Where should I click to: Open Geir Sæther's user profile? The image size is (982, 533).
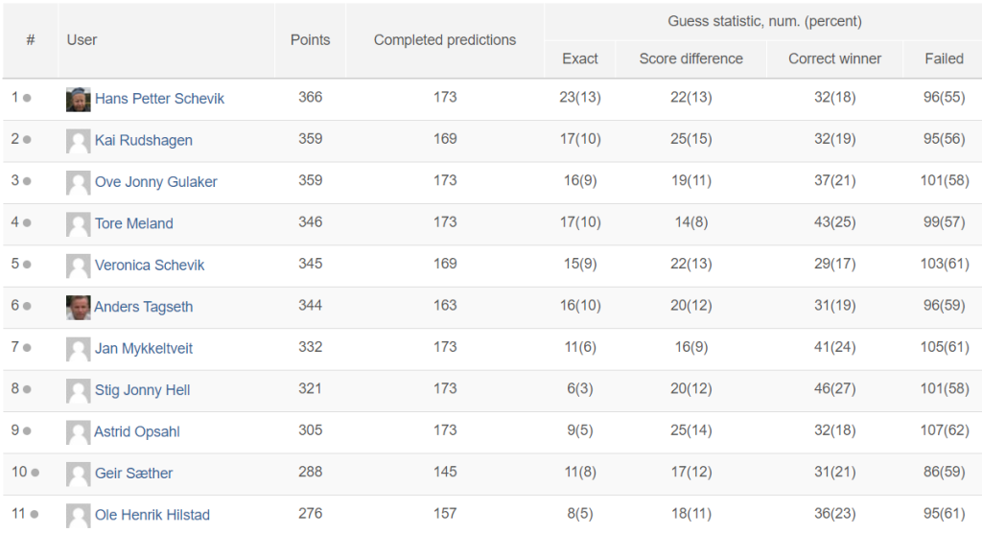pos(133,473)
